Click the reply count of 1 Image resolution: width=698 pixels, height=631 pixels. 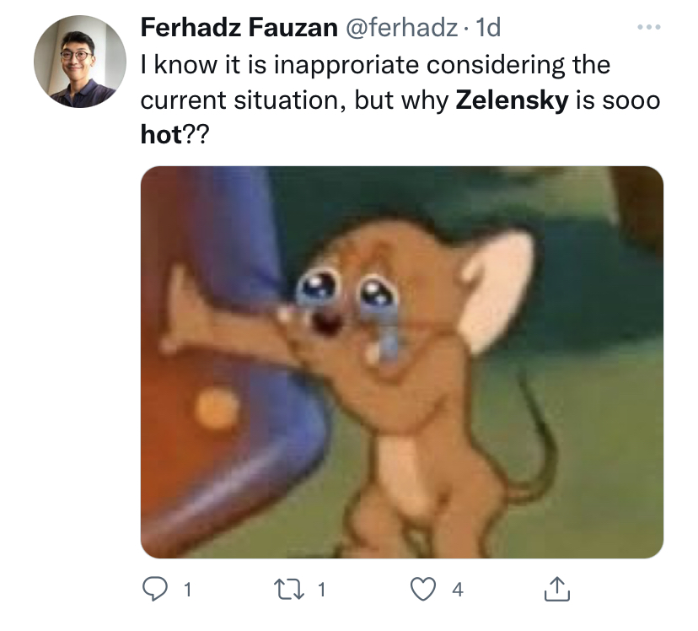coord(185,591)
